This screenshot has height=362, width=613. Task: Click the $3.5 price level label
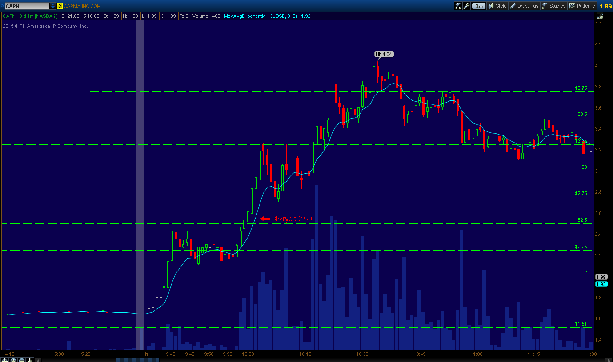582,114
